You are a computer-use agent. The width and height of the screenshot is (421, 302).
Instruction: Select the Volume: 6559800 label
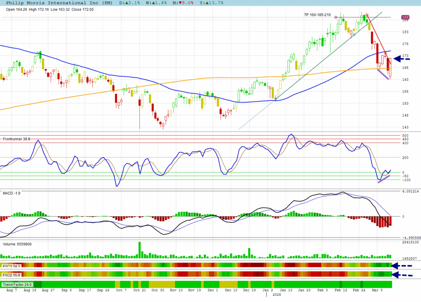pyautogui.click(x=17, y=244)
